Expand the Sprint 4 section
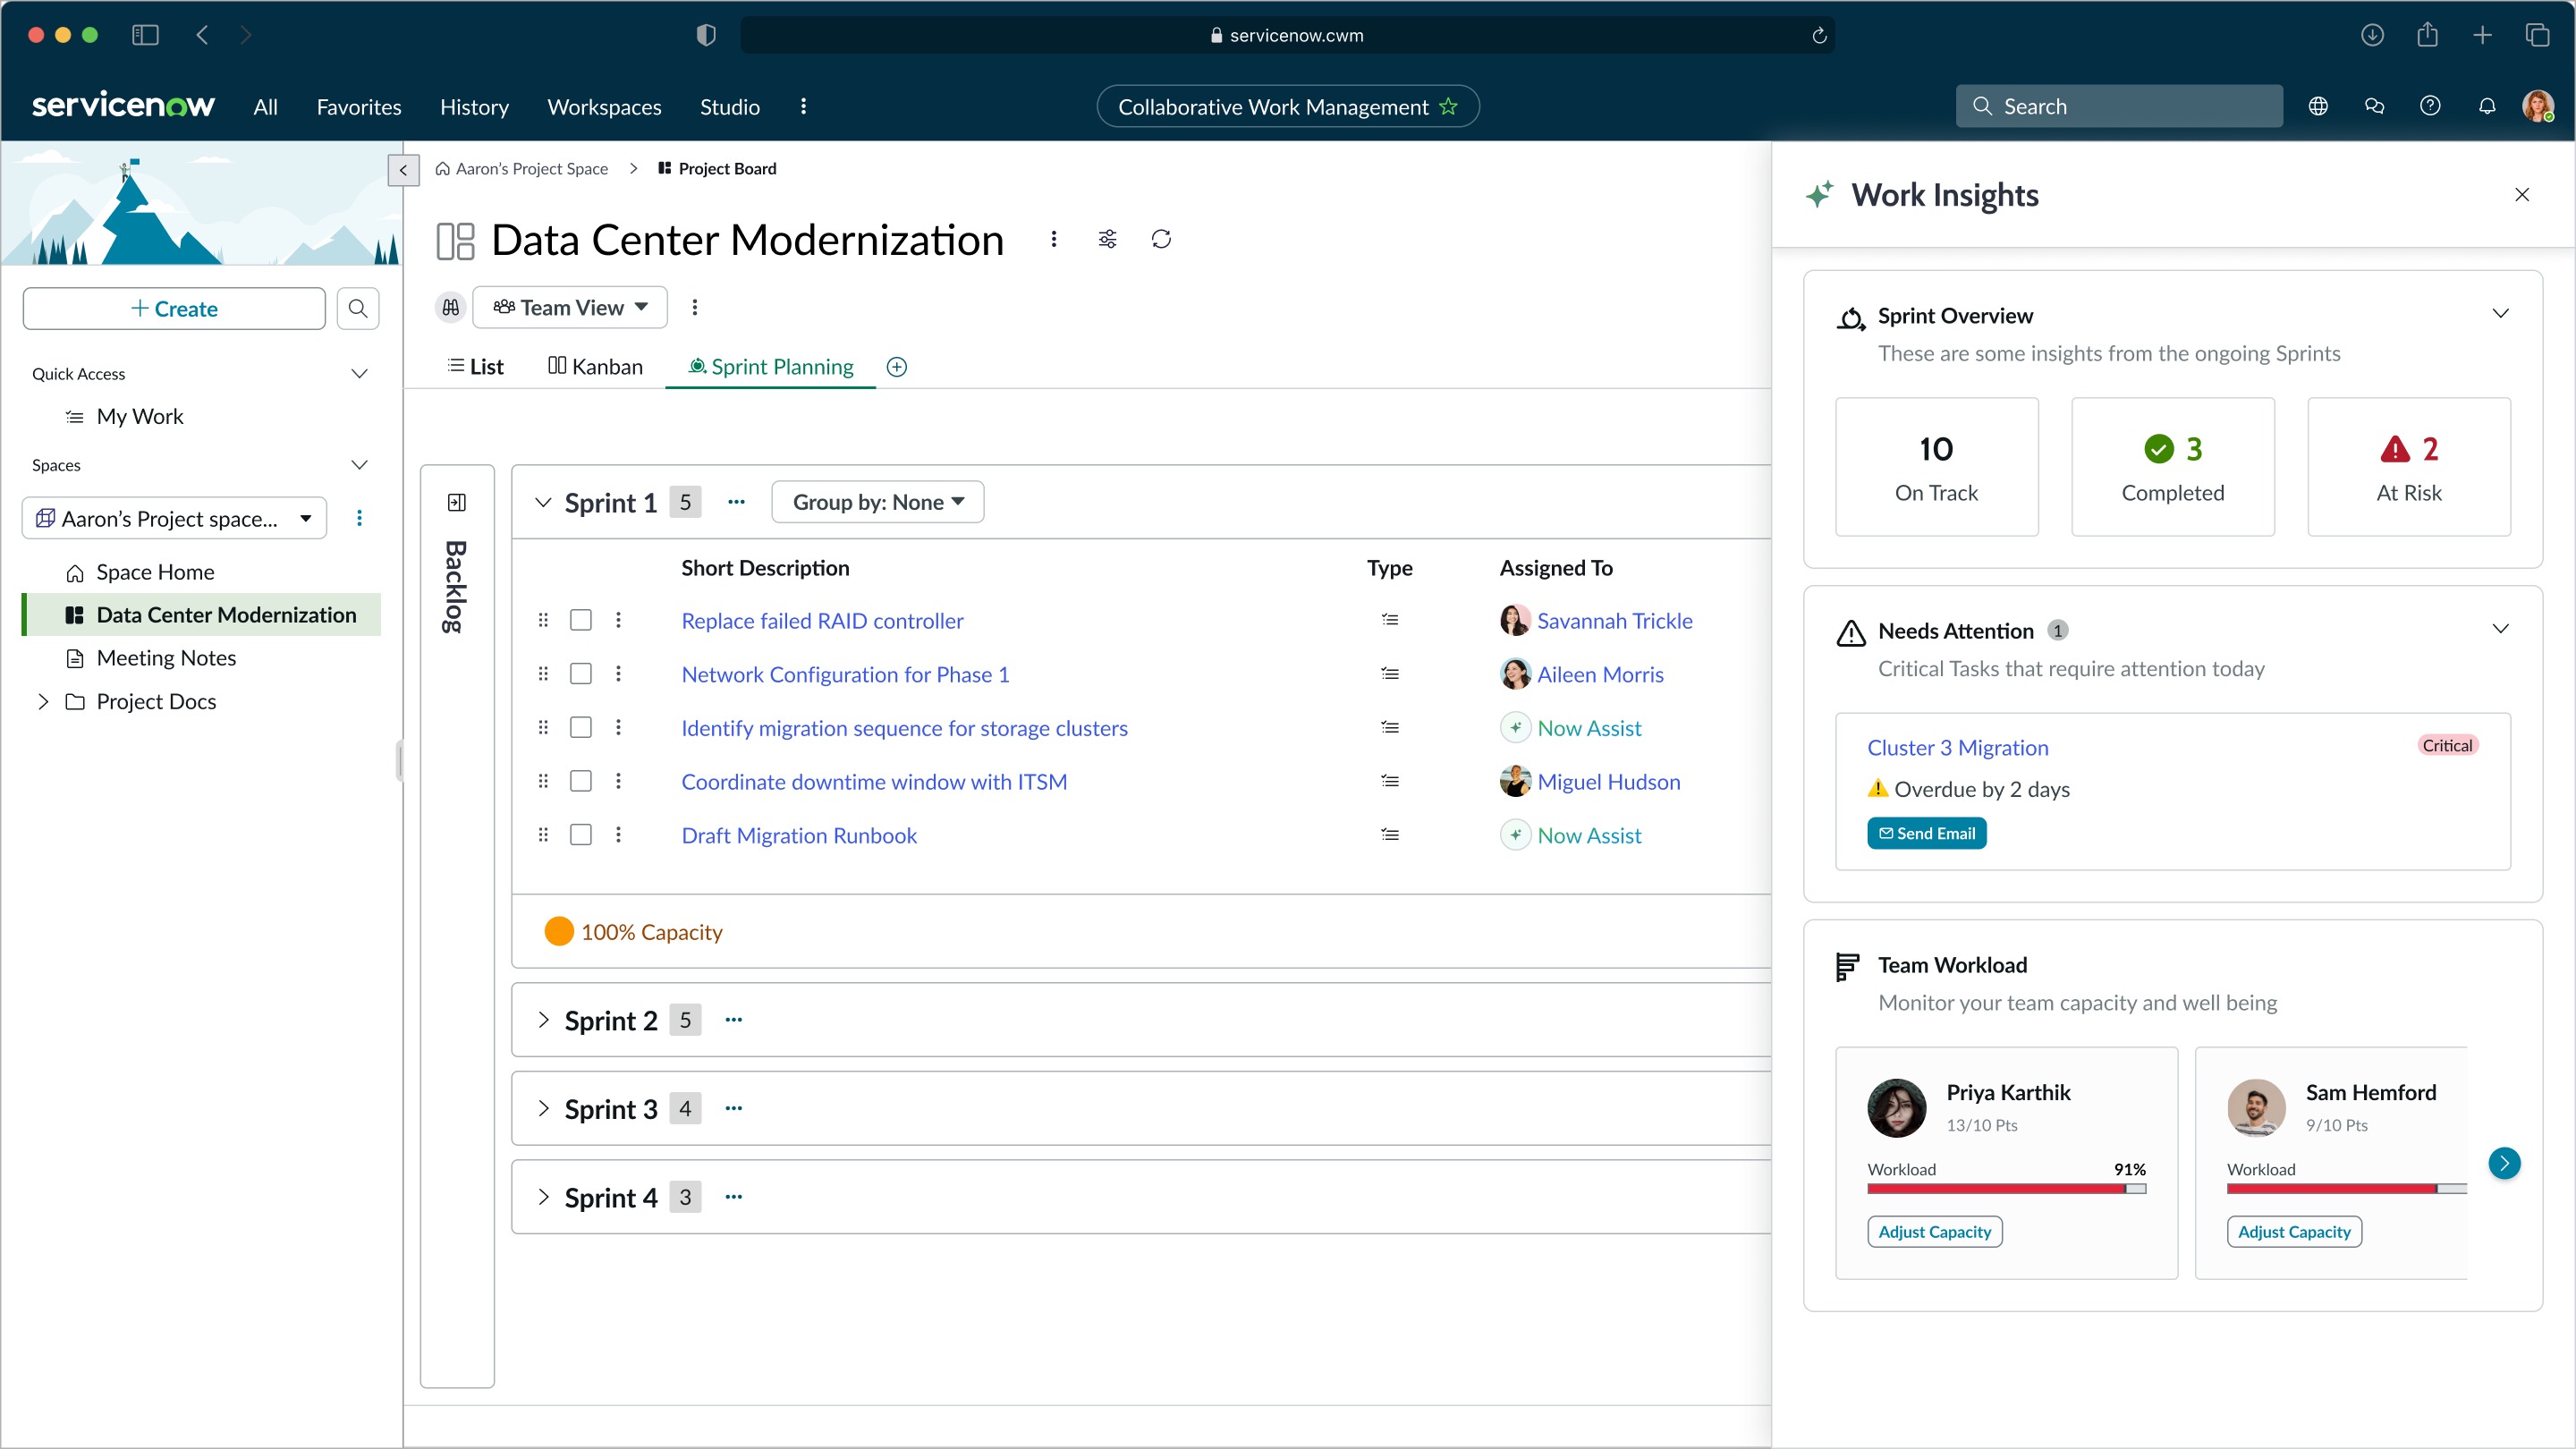Image resolution: width=2576 pixels, height=1449 pixels. click(543, 1197)
